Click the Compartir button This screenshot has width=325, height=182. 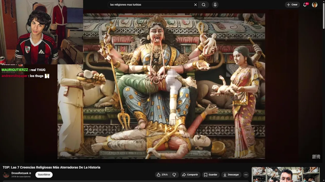tap(190, 175)
